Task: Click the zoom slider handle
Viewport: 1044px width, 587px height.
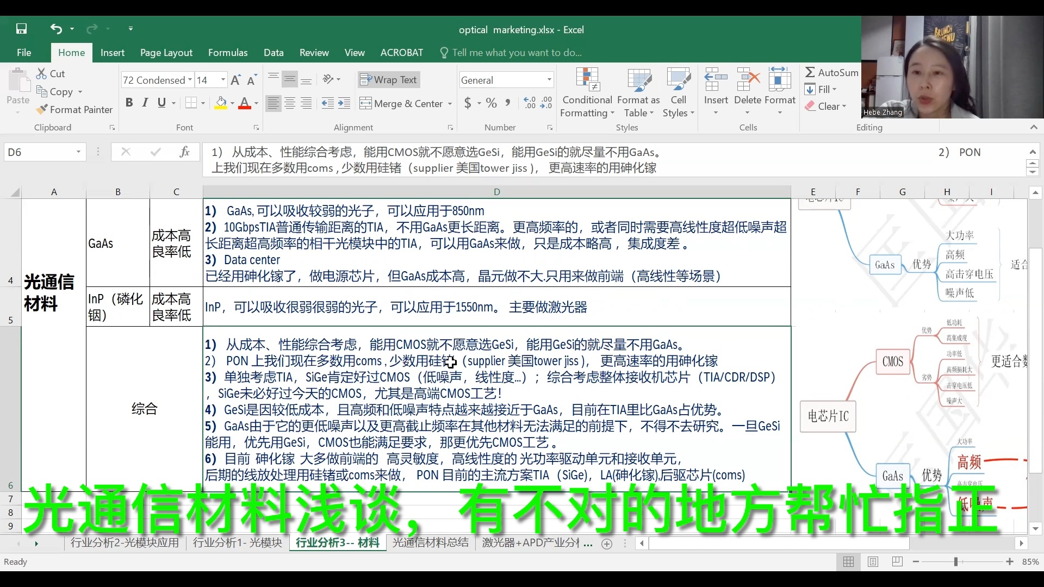Action: (x=955, y=562)
